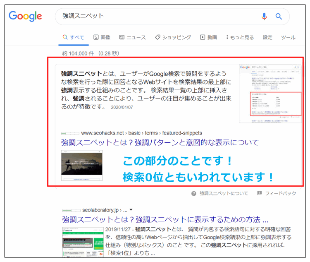The image size is (310, 262).
Task: Open the 設定 settings menu
Action: (268, 37)
